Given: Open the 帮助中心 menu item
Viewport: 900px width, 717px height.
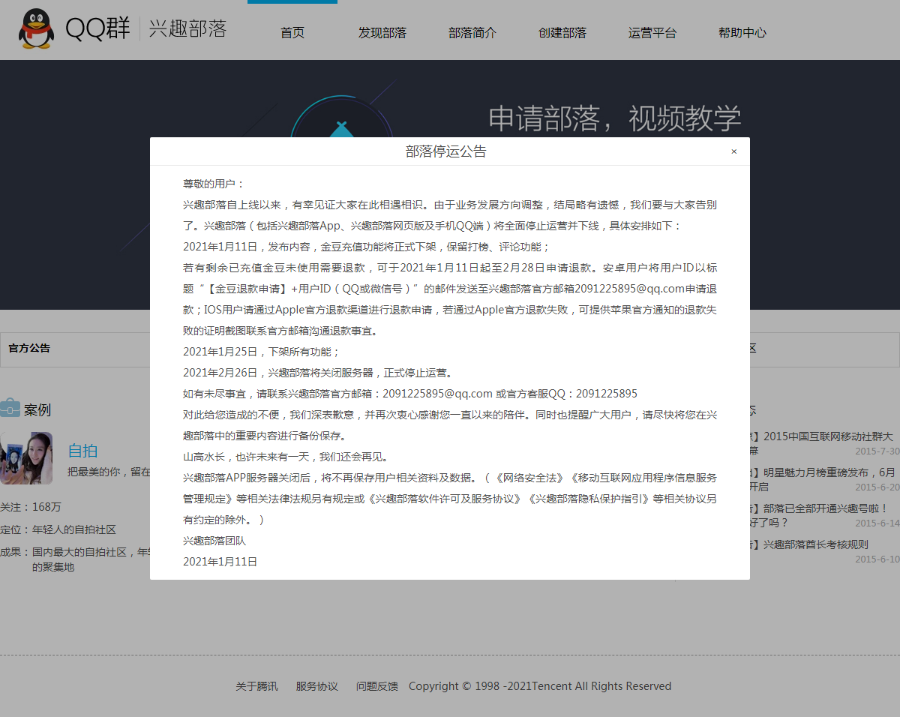Looking at the screenshot, I should point(742,33).
